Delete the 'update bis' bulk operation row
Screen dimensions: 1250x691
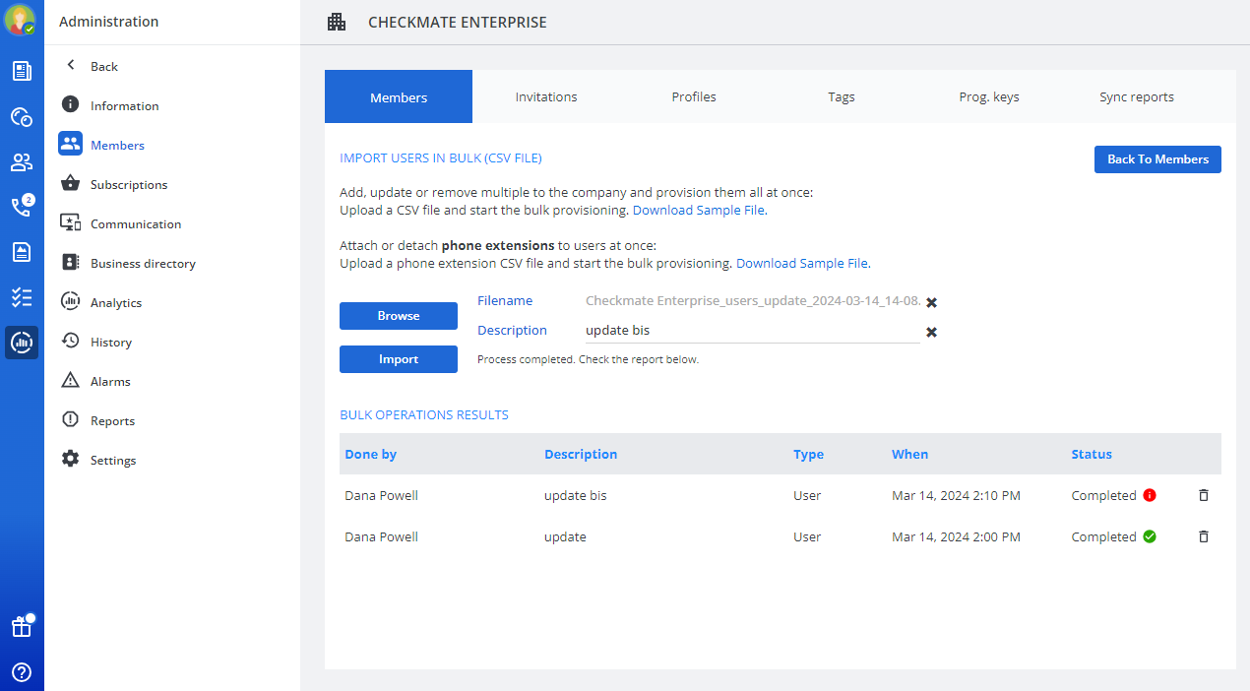pos(1203,495)
